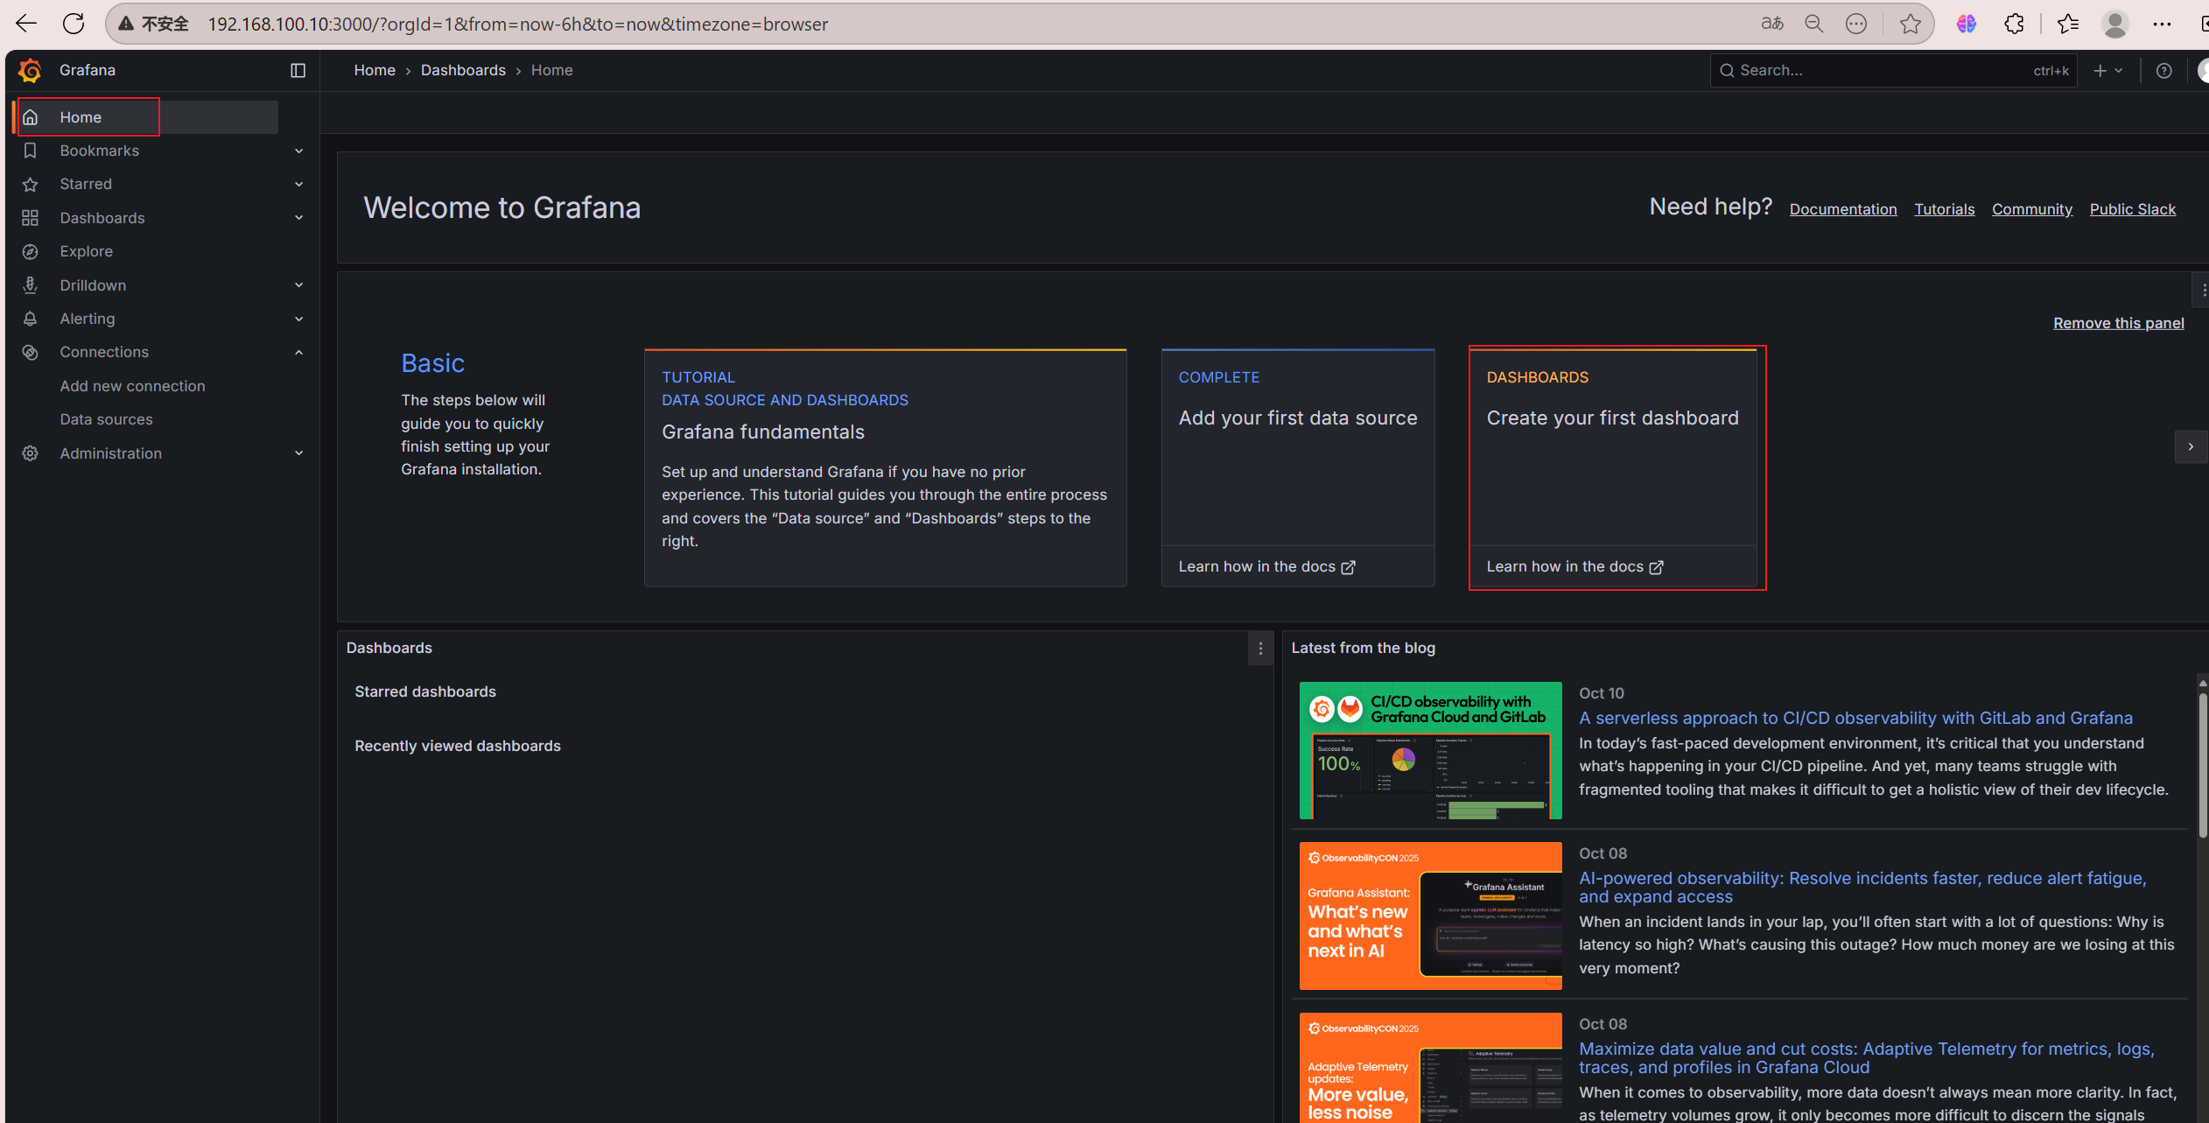Open the Explore menu item
Screen dimensions: 2209x1123
87,251
